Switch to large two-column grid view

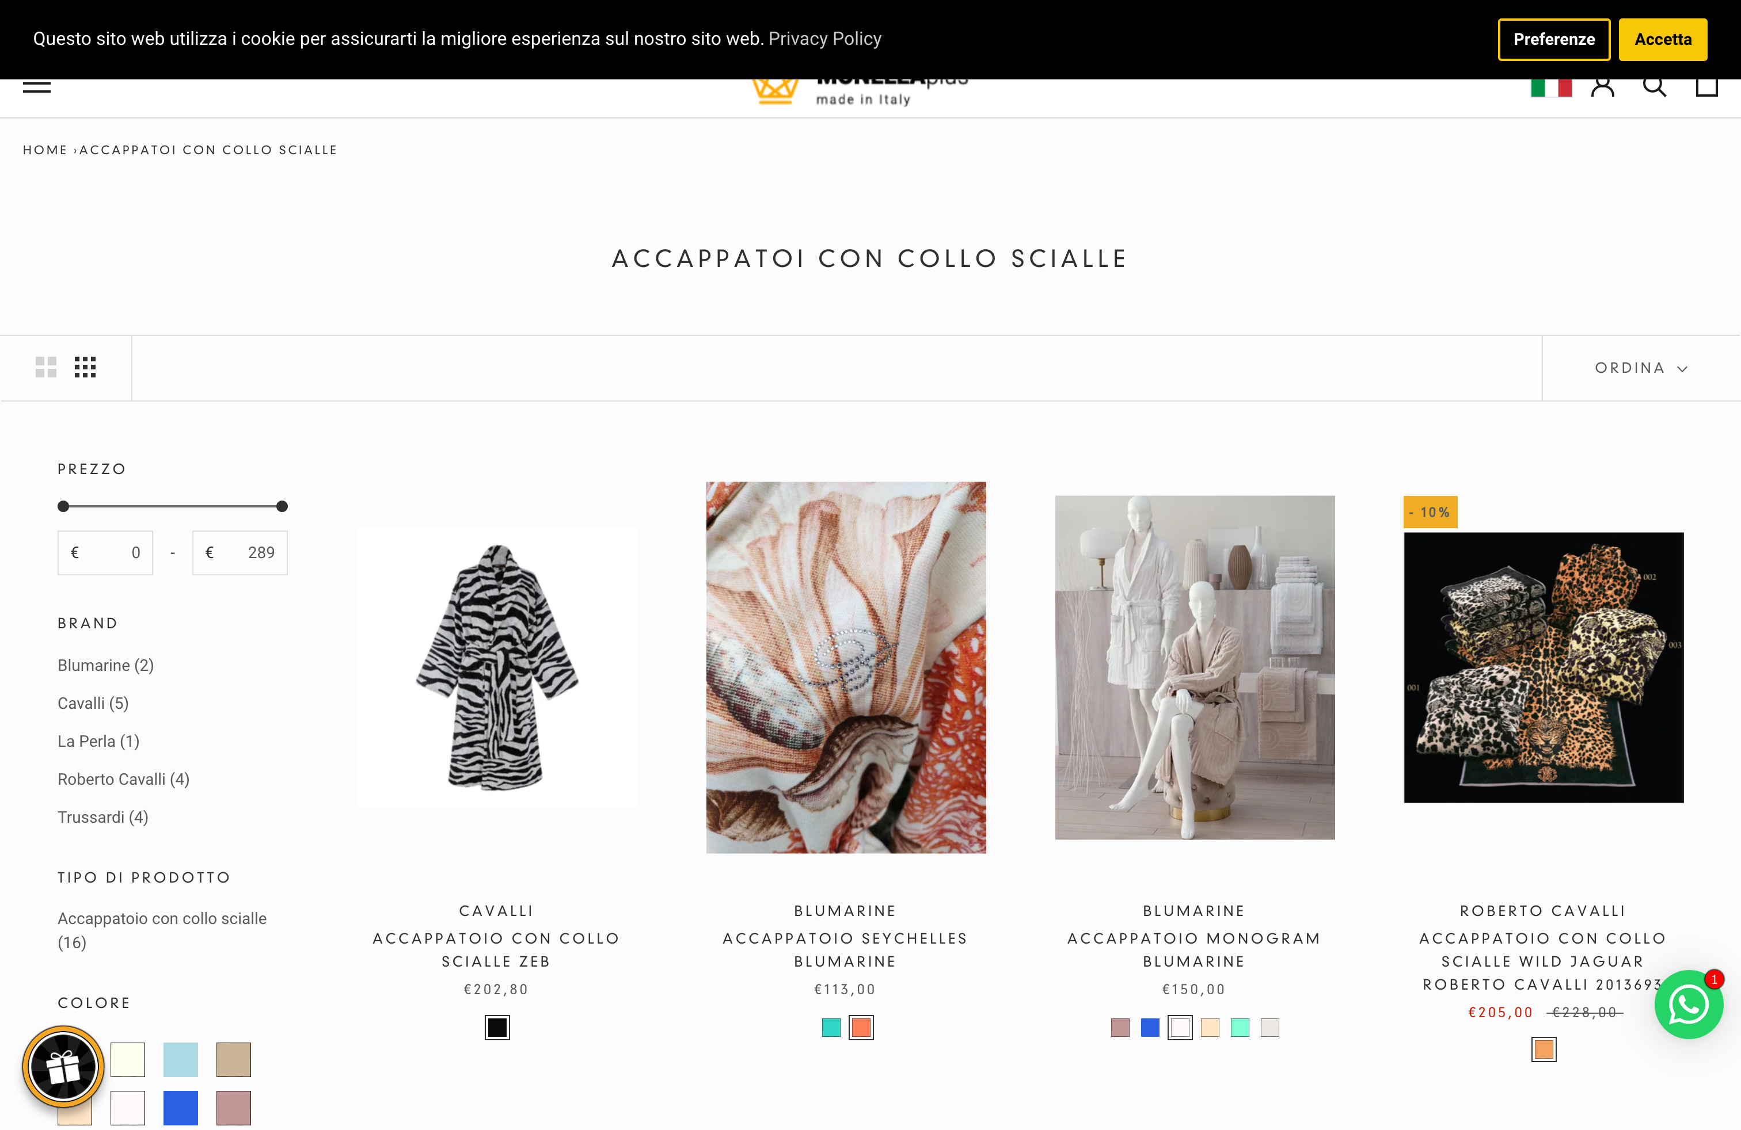[x=45, y=367]
